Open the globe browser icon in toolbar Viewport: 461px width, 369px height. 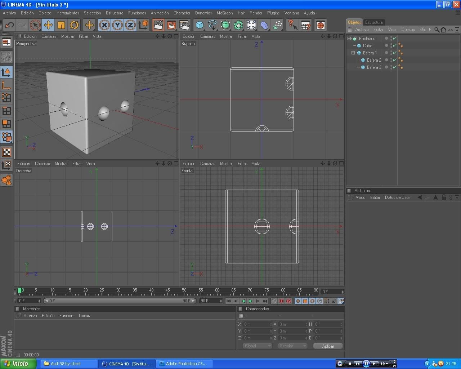(x=321, y=25)
